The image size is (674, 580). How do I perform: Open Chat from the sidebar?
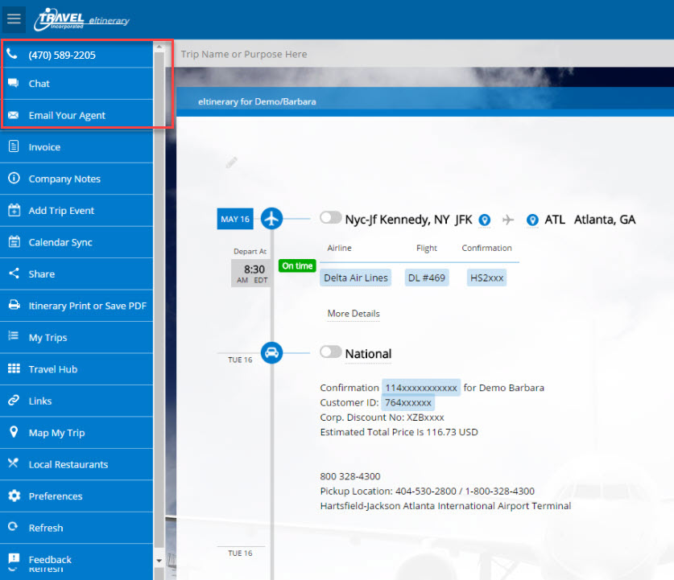[76, 84]
